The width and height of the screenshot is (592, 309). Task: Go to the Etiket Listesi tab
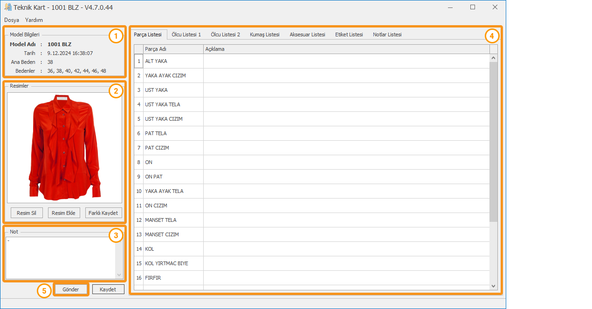[349, 34]
